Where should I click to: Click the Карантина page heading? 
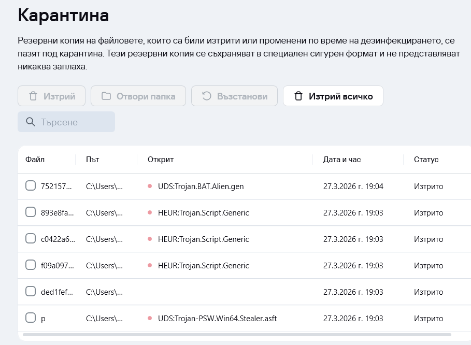coord(63,15)
